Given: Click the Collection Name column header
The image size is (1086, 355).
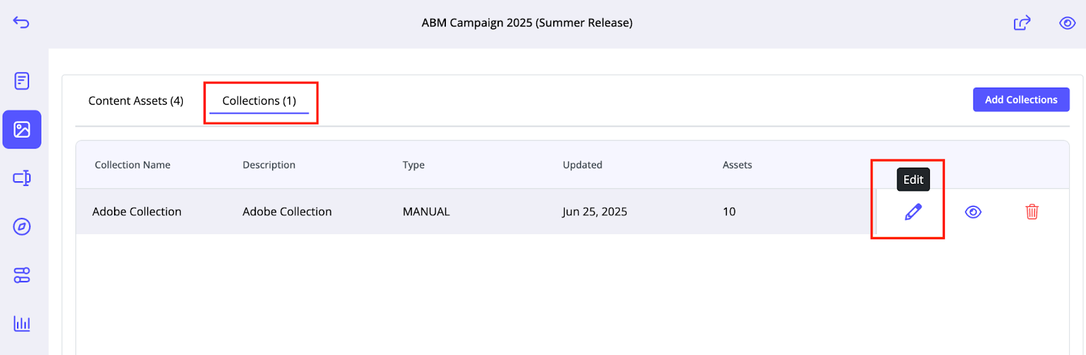Looking at the screenshot, I should tap(132, 165).
